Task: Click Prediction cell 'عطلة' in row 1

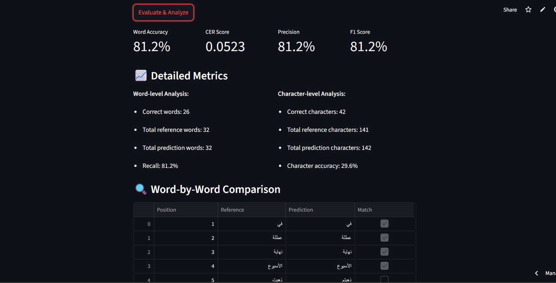Action: tap(320, 238)
